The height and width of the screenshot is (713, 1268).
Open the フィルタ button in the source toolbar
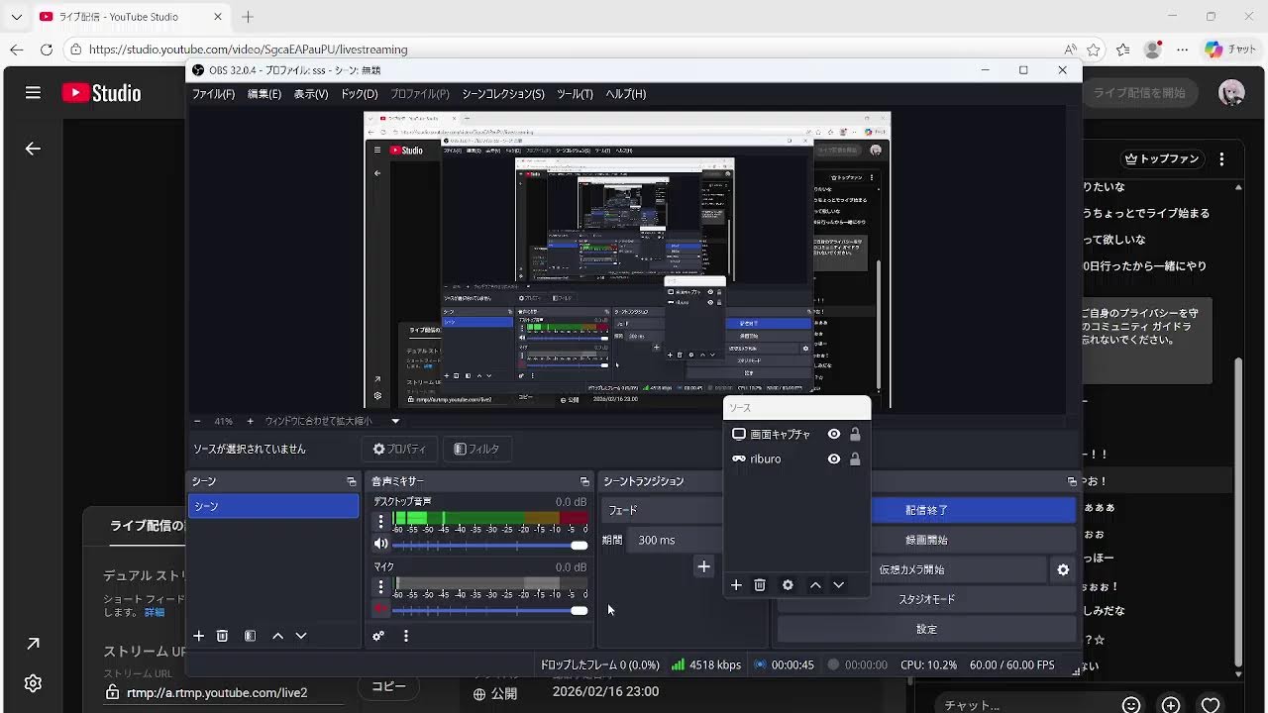[476, 449]
